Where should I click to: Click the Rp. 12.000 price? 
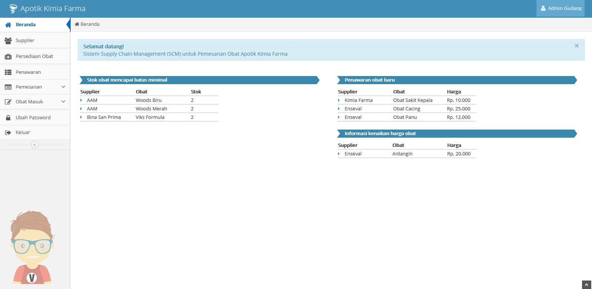[x=459, y=117]
